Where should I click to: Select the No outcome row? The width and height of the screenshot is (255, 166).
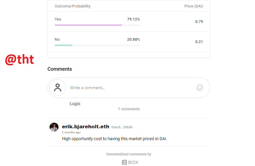129,42
